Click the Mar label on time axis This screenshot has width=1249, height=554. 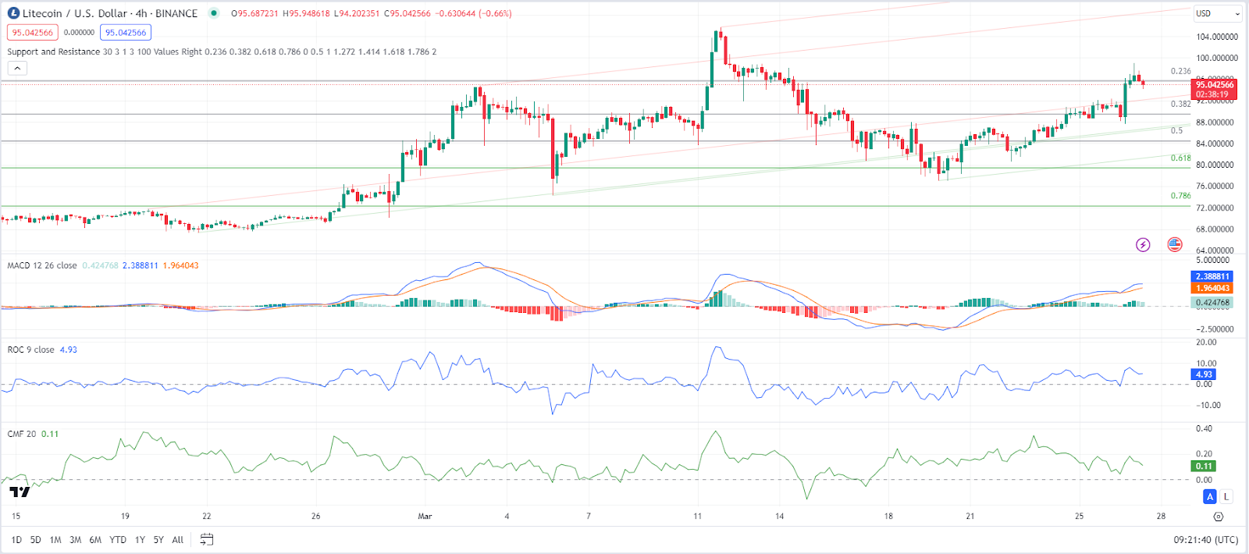coord(425,517)
